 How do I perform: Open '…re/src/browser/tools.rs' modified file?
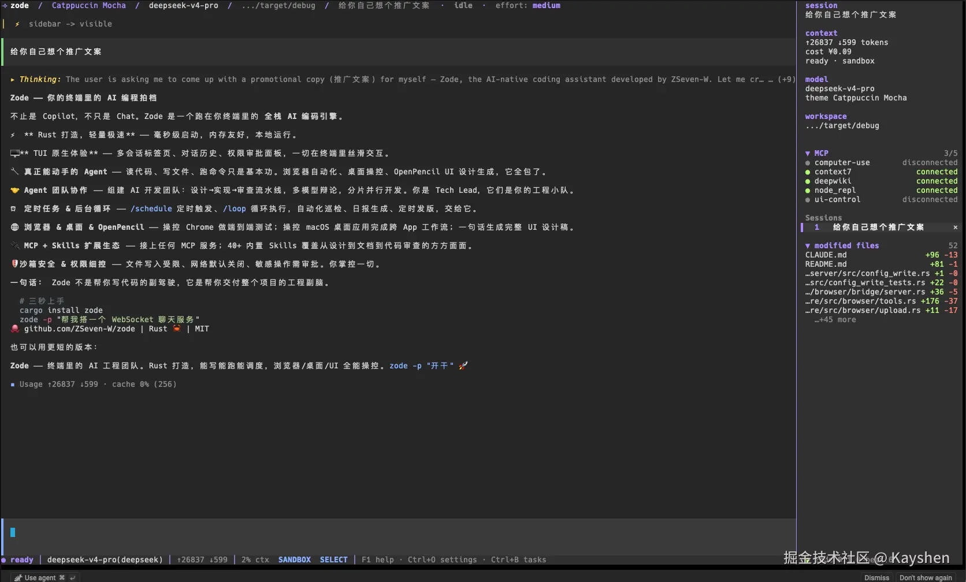click(882, 301)
